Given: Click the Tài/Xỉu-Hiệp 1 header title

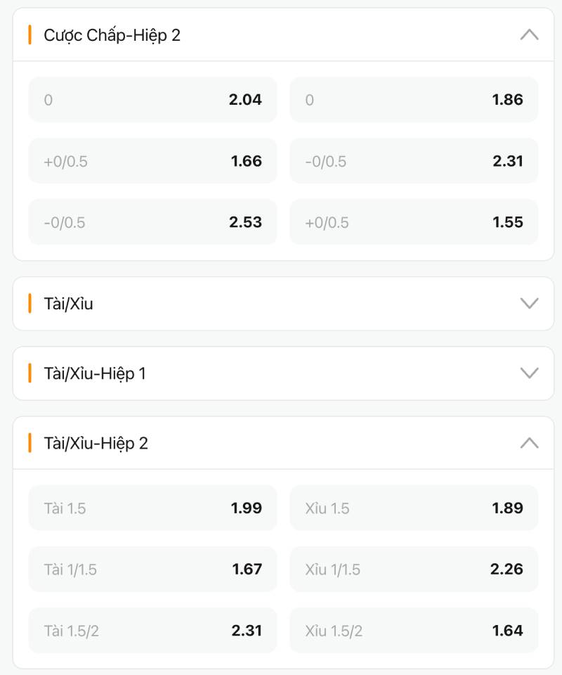Looking at the screenshot, I should pos(95,373).
